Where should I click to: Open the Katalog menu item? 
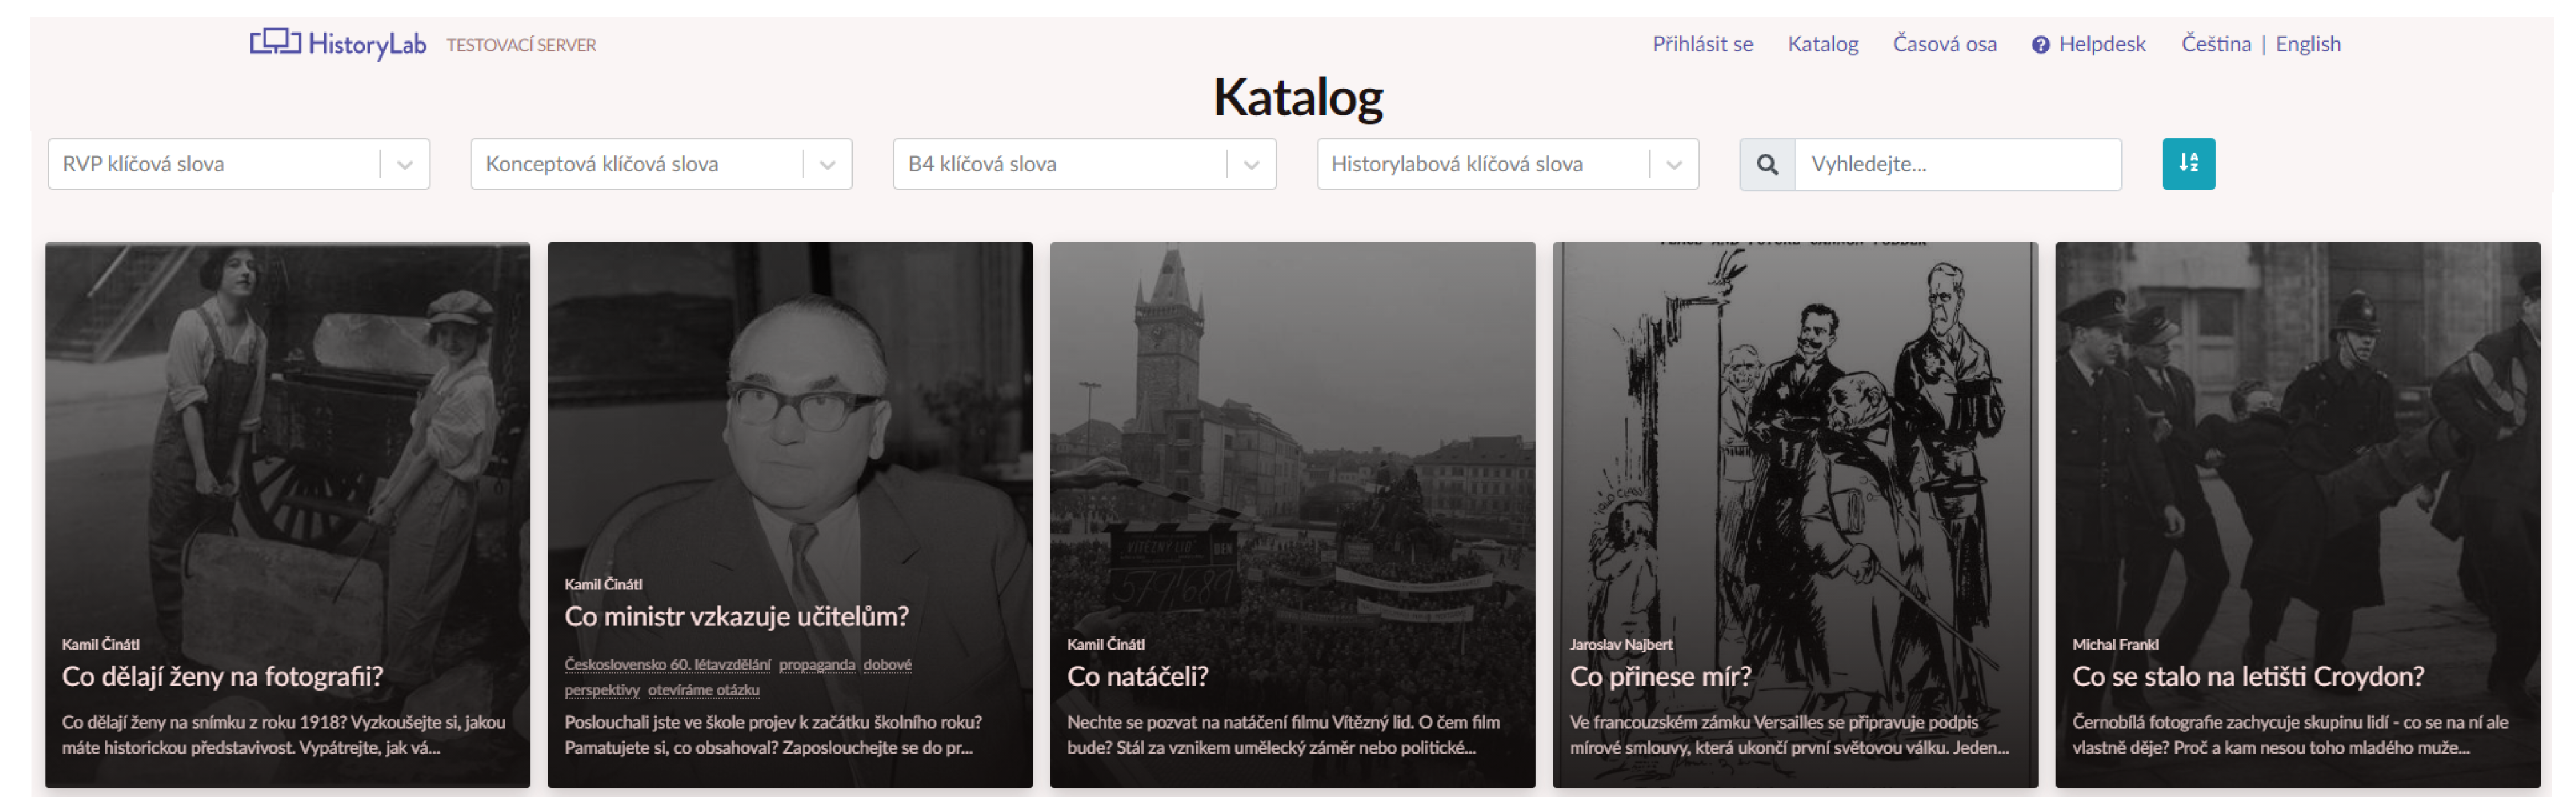(1822, 44)
